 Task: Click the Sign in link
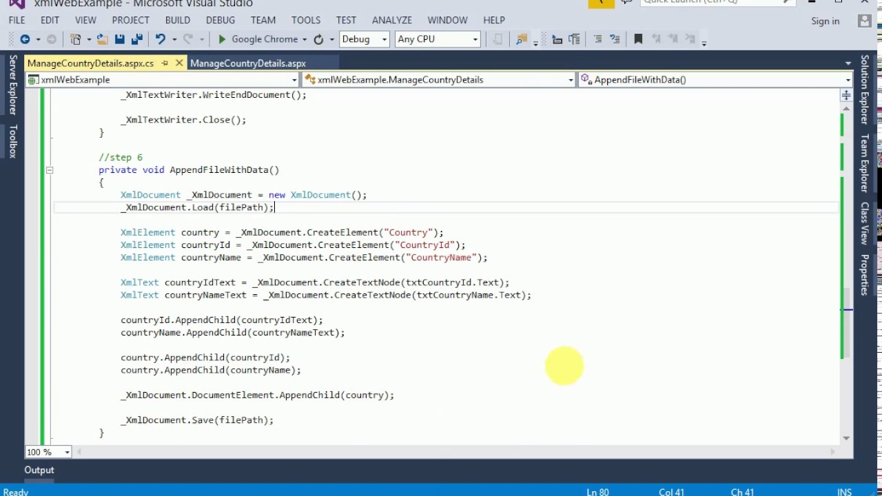coord(825,21)
